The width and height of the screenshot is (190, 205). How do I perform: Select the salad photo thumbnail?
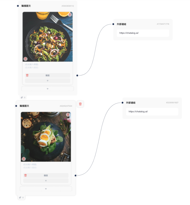point(47,37)
